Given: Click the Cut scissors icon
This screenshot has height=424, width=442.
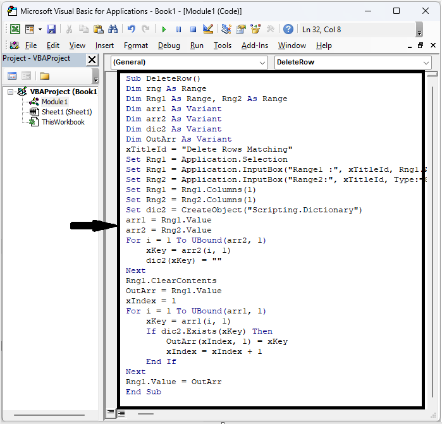Looking at the screenshot, I should tap(69, 29).
